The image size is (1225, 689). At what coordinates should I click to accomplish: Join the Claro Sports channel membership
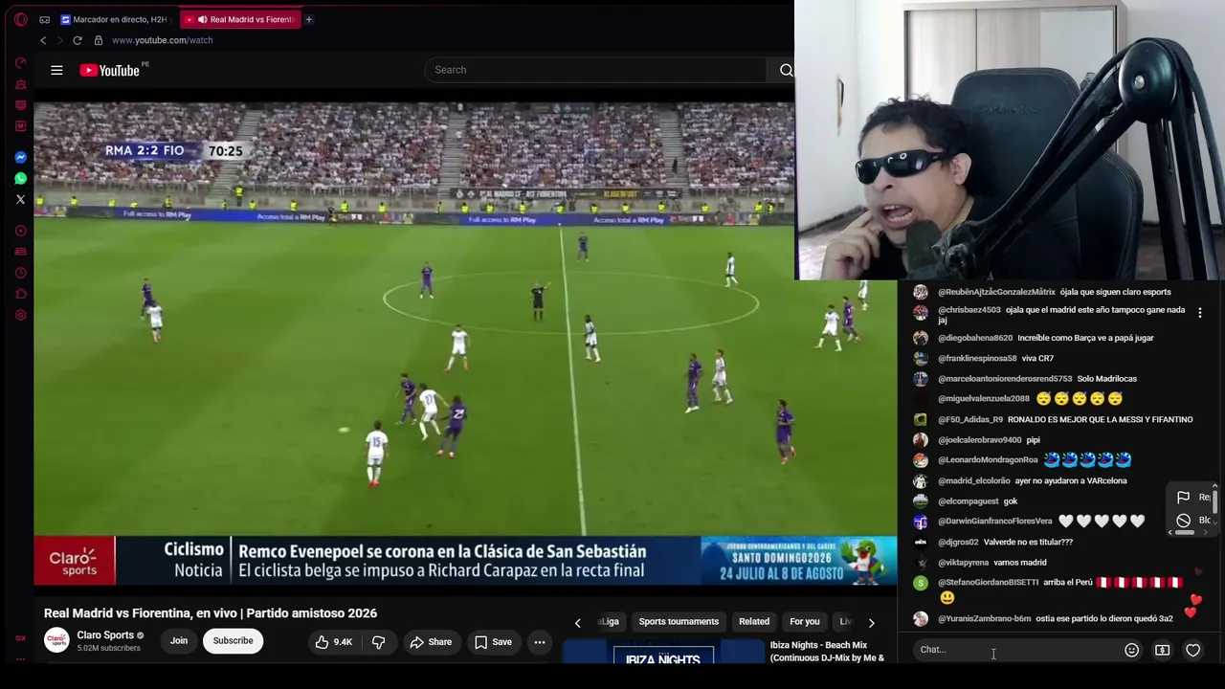click(x=179, y=641)
